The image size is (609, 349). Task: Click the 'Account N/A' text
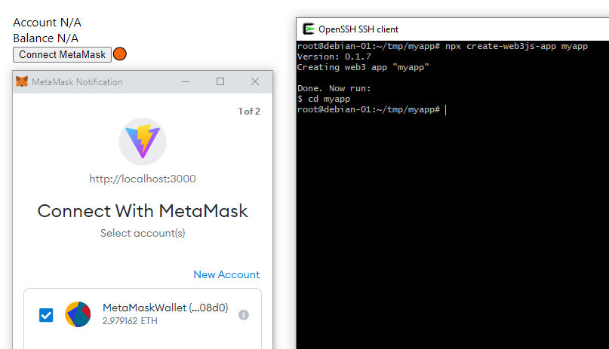point(47,23)
